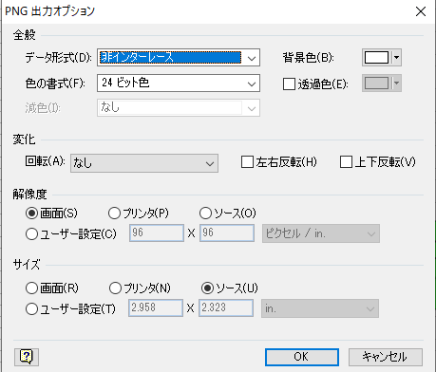Close the PNG output options dialog
This screenshot has height=372, width=436.
(x=421, y=11)
